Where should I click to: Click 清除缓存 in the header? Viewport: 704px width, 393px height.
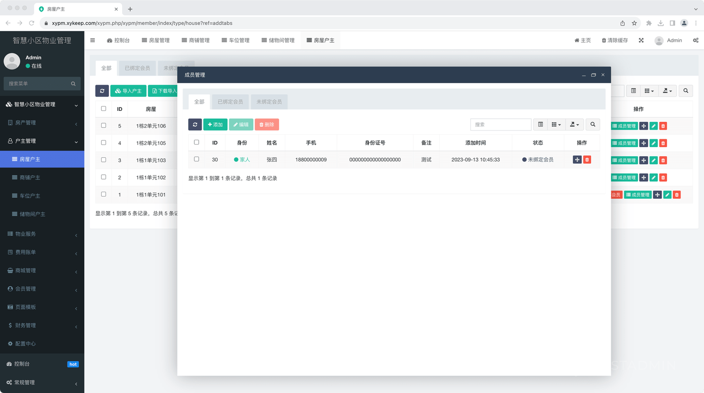615,40
